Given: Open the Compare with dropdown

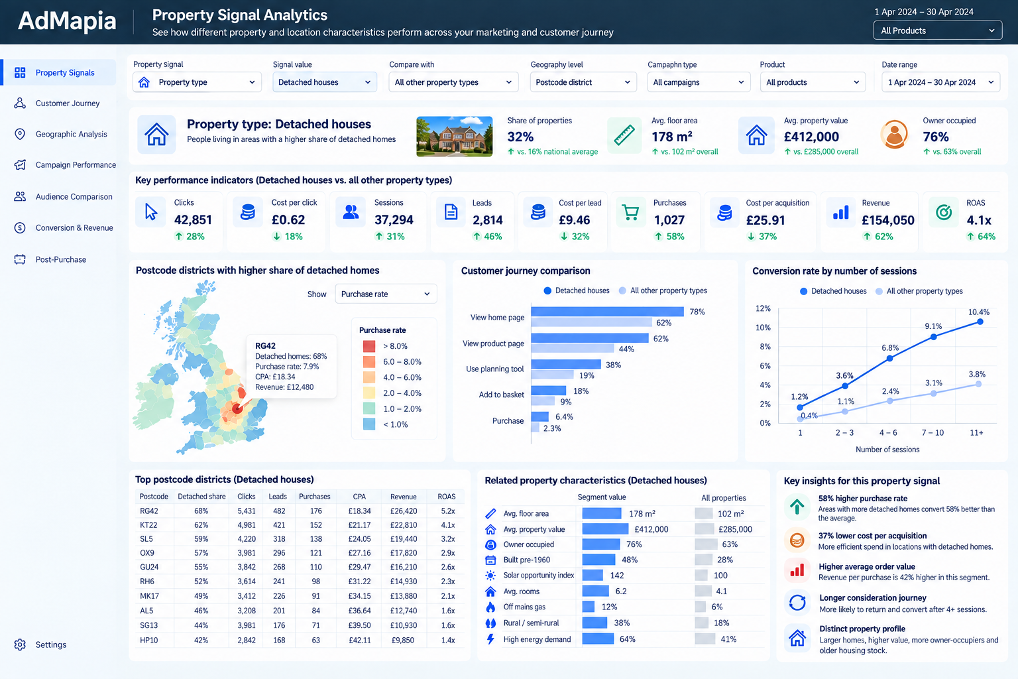Looking at the screenshot, I should 454,82.
